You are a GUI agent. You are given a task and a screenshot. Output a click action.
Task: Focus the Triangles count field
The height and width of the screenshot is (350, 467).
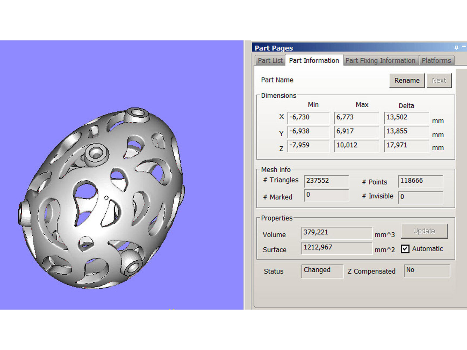tap(326, 181)
